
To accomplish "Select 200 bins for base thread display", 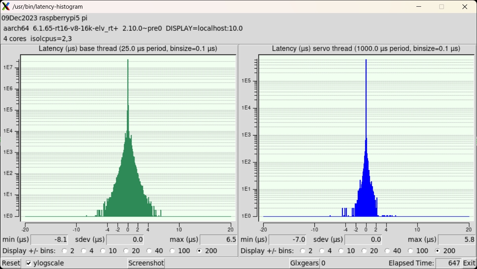I will 200,250.
